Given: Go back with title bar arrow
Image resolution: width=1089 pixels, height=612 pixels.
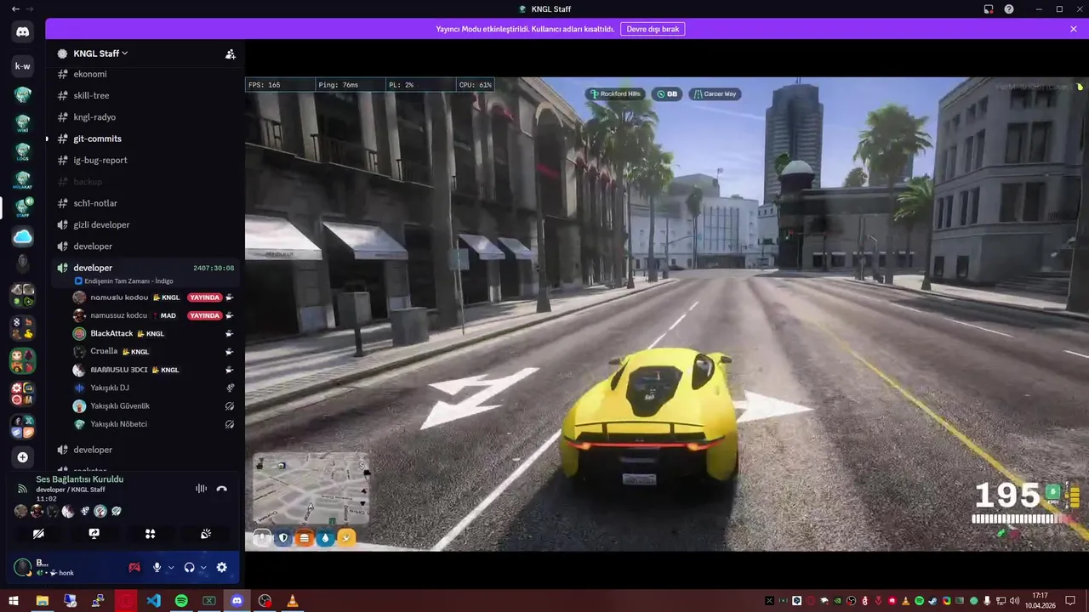Looking at the screenshot, I should [15, 8].
